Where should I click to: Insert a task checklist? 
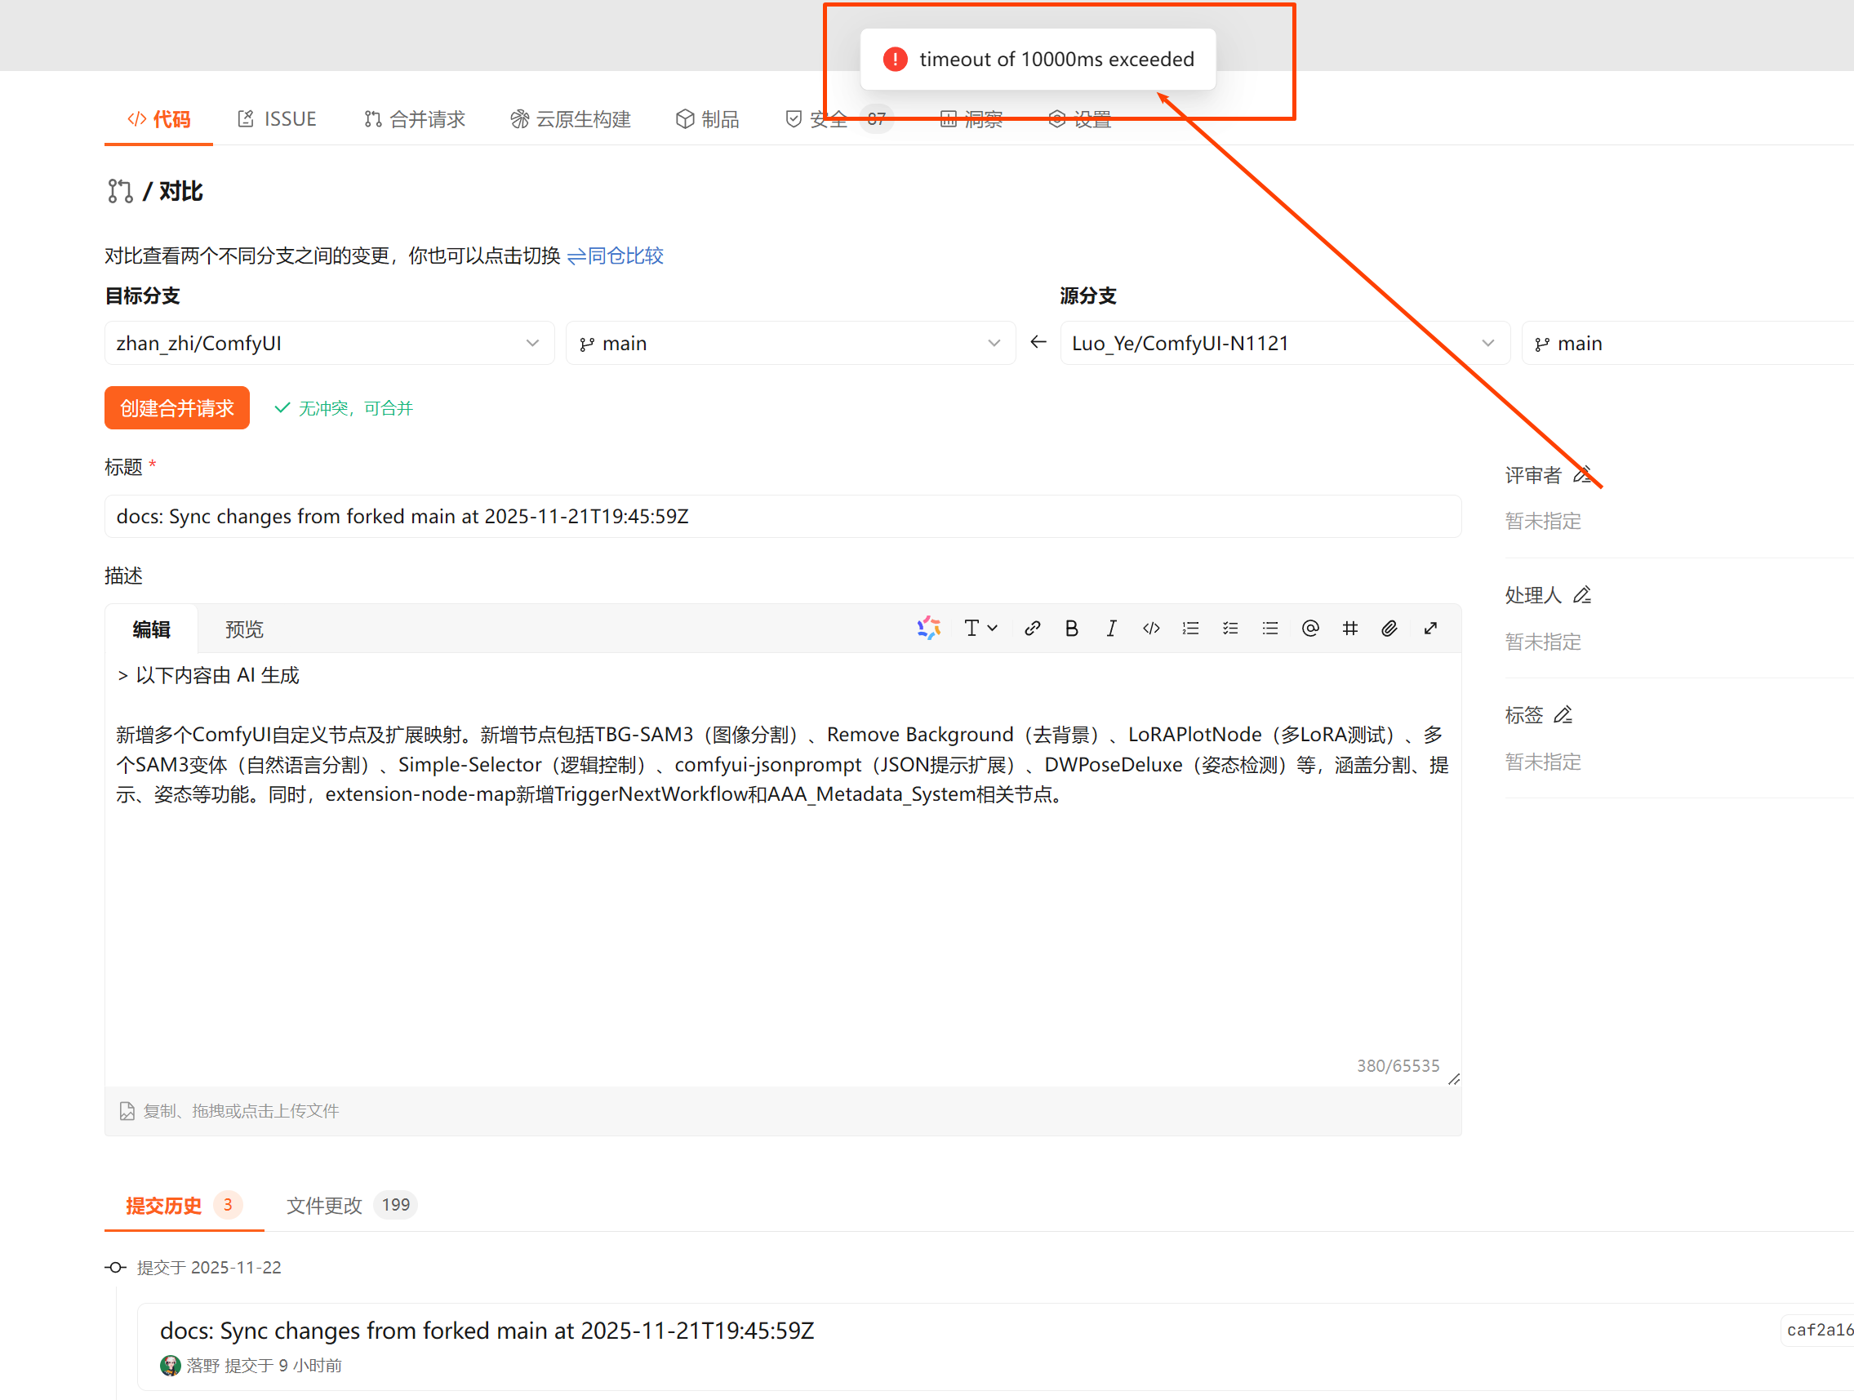point(1230,628)
